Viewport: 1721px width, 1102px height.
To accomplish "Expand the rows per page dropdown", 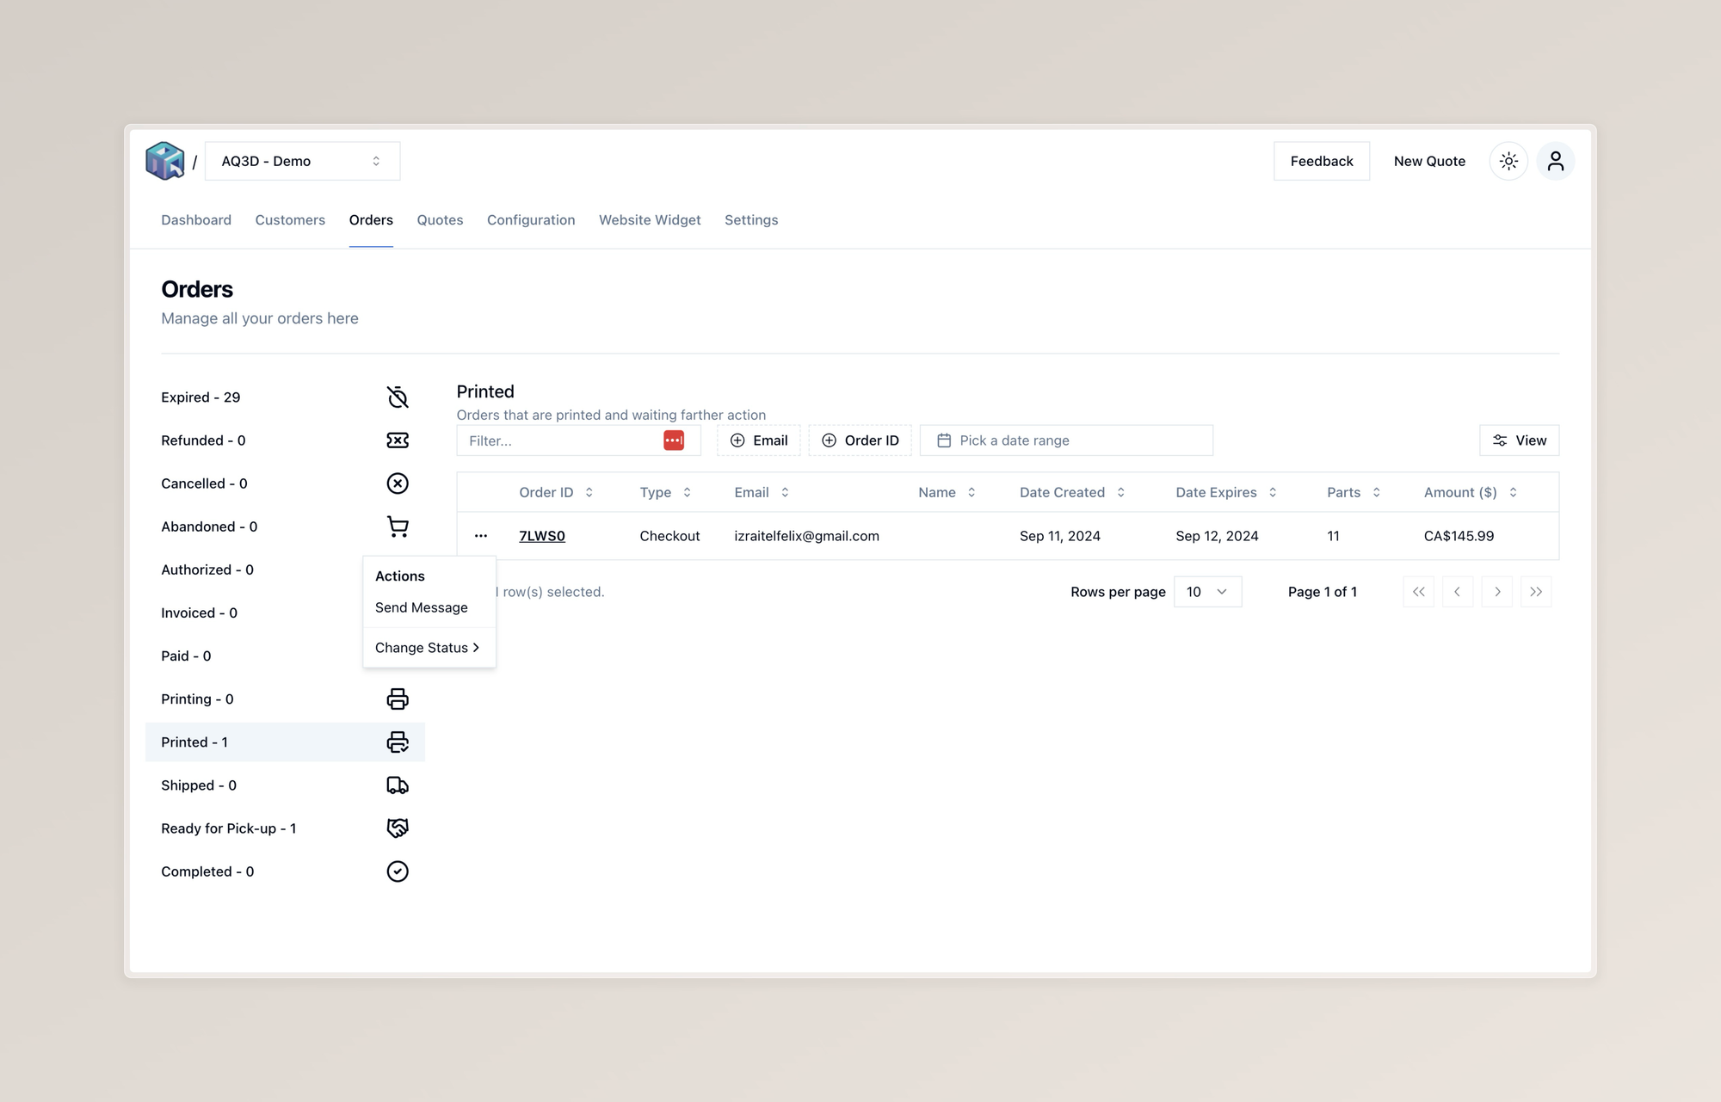I will [x=1207, y=592].
